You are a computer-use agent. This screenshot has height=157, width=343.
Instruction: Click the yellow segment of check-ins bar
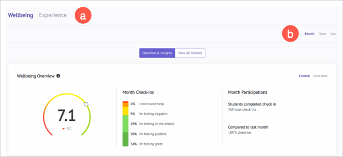125,111
